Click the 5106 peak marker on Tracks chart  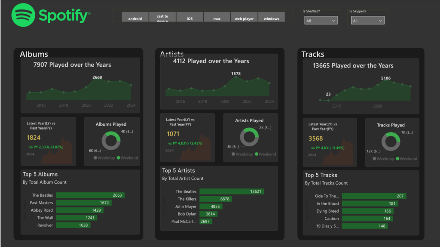(x=386, y=80)
